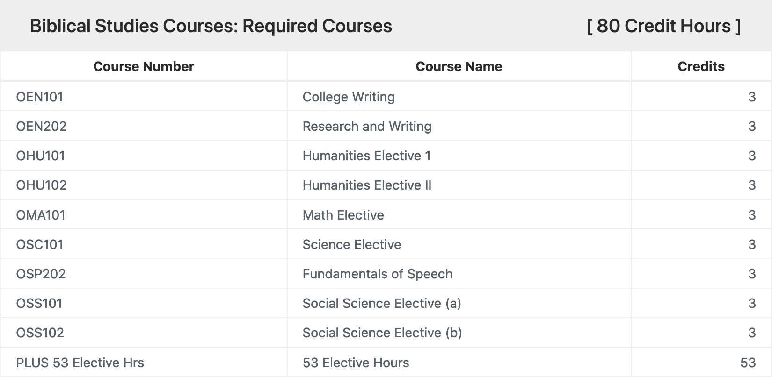Click Social Science Elective (a) name
Image resolution: width=772 pixels, height=377 pixels.
pyautogui.click(x=382, y=303)
